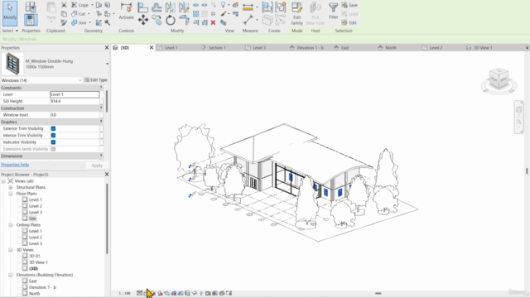The image size is (530, 298).
Task: Toggle the Properties palette button in ribbon
Action: coord(31,20)
